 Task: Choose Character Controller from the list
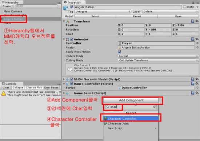tap(131, 119)
